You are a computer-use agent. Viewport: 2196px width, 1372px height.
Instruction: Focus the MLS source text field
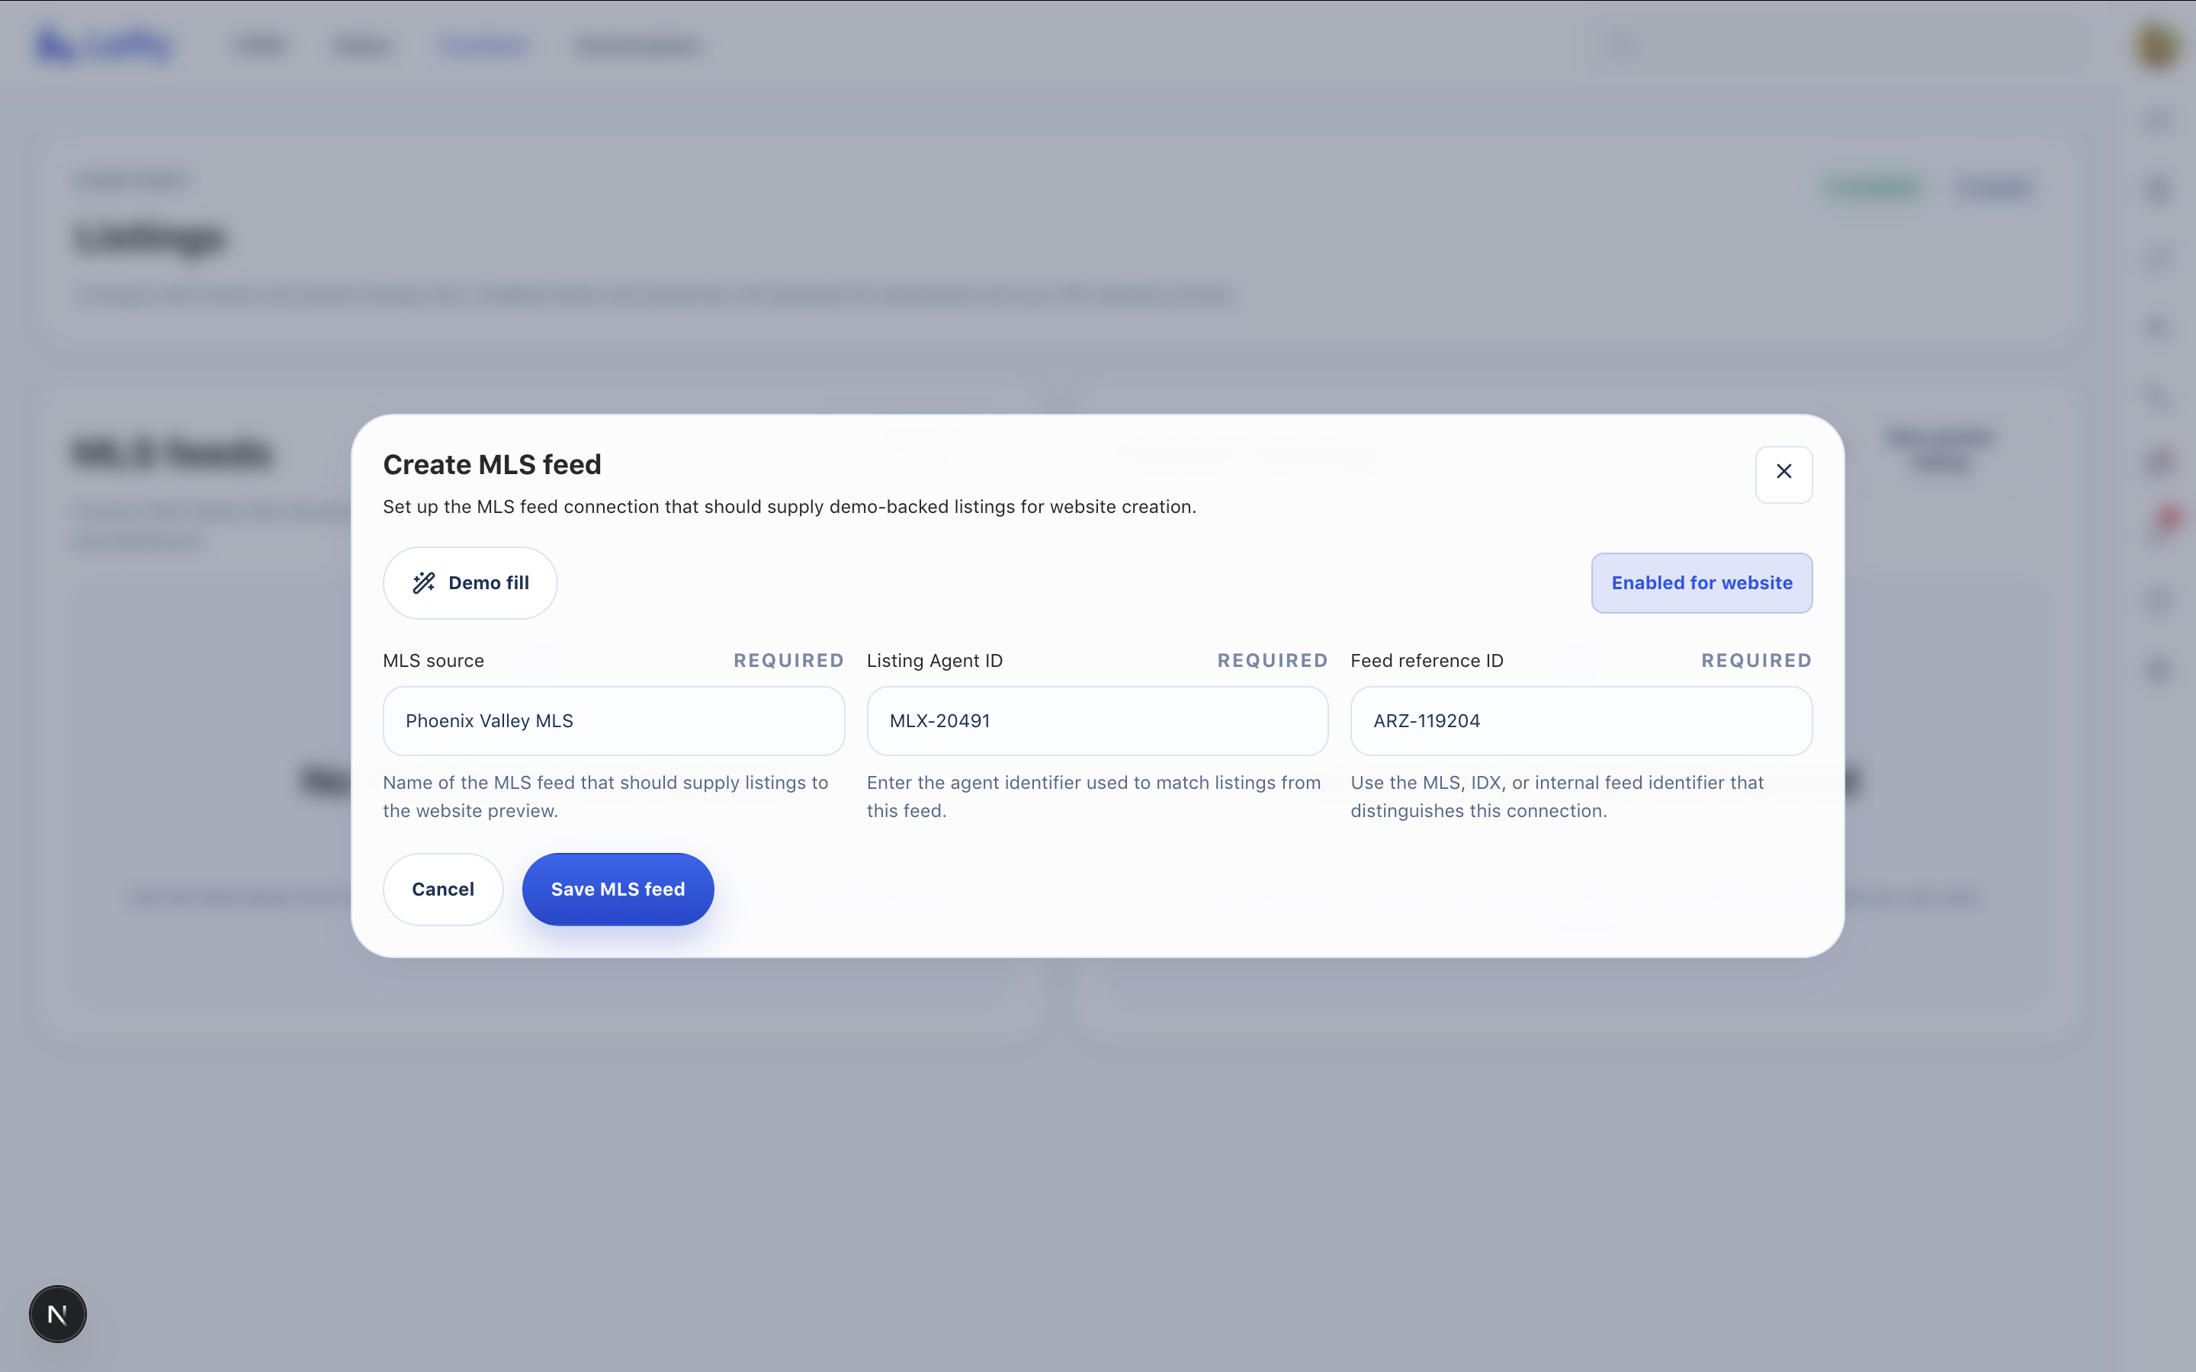tap(613, 720)
